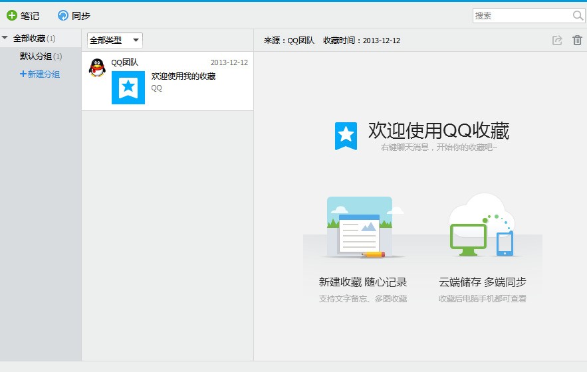587x372 pixels.
Task: Click the 来源：QQ团队 label
Action: click(x=289, y=41)
